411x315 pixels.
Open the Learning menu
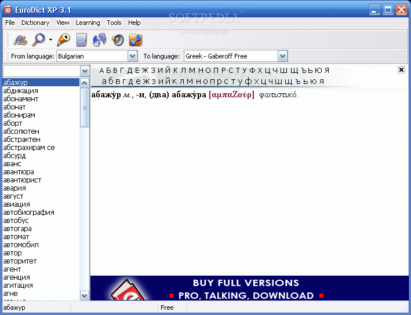(x=88, y=23)
